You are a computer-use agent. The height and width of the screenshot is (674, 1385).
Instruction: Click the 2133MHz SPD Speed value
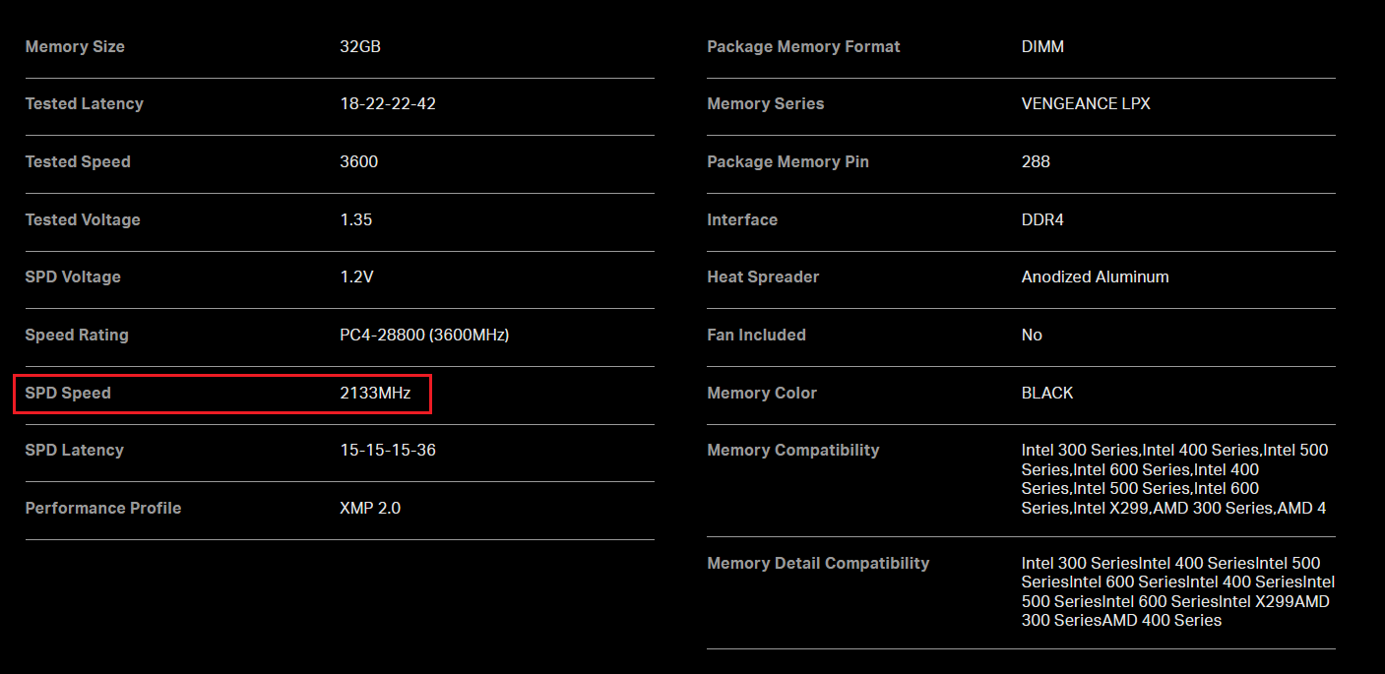[x=375, y=393]
